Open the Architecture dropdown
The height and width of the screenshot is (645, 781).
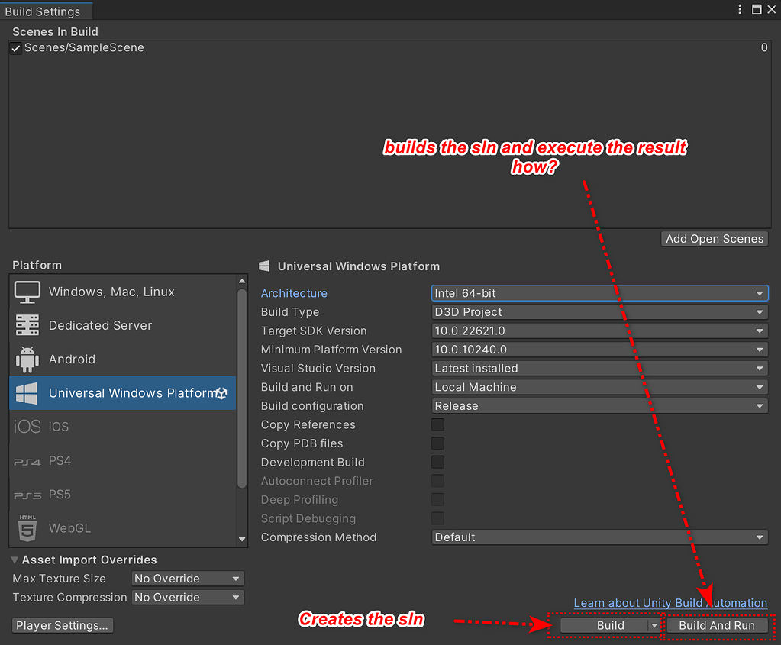[x=599, y=292]
